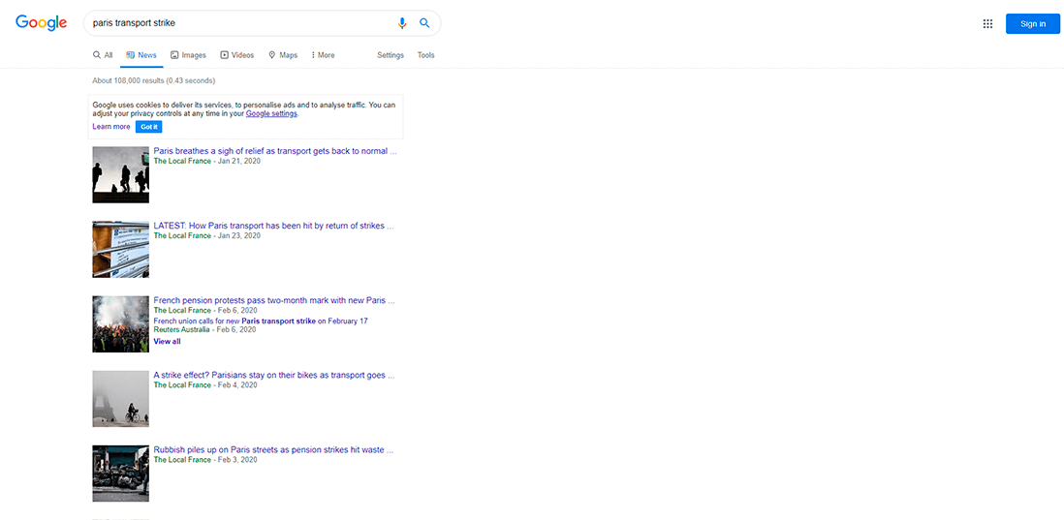The image size is (1064, 520).
Task: Click thumbnail for the LATEST strikes article
Action: point(121,250)
